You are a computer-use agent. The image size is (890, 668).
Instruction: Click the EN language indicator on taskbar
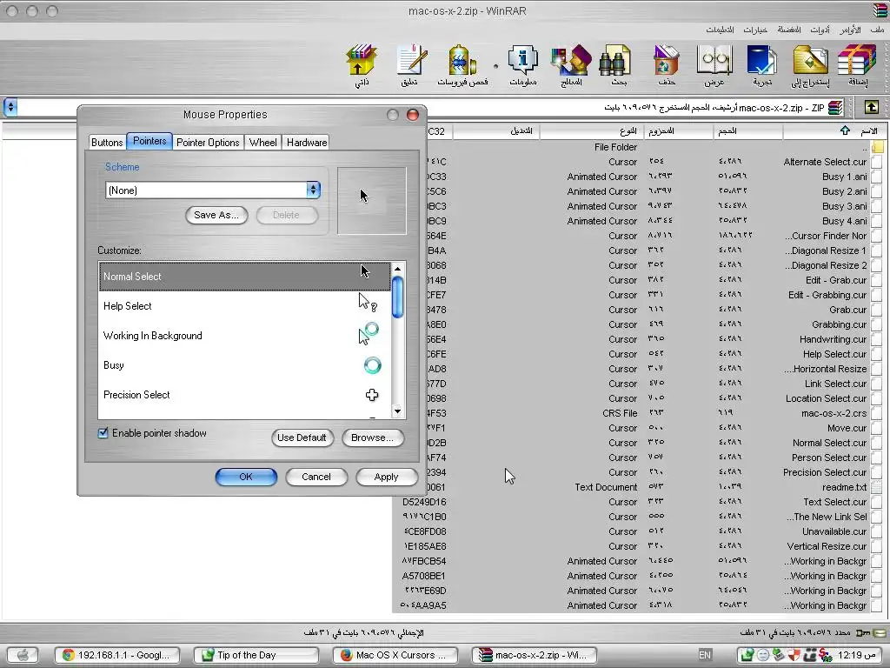pyautogui.click(x=704, y=655)
